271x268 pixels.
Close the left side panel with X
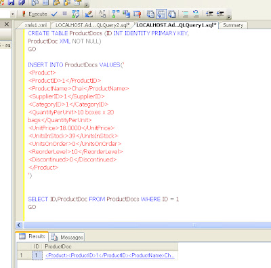(7, 24)
